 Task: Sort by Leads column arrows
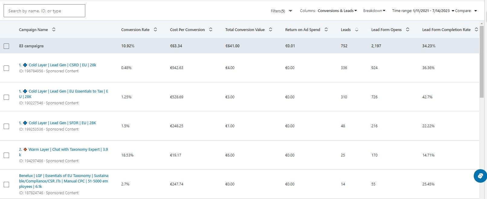(357, 30)
